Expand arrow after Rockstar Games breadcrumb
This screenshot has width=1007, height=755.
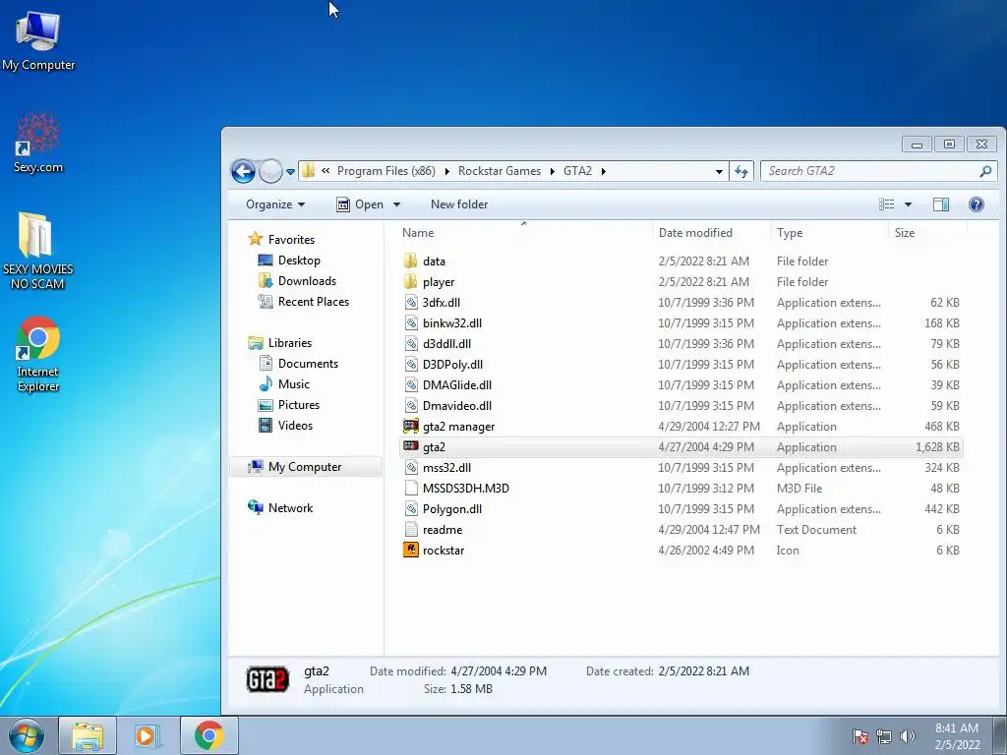pyautogui.click(x=553, y=171)
